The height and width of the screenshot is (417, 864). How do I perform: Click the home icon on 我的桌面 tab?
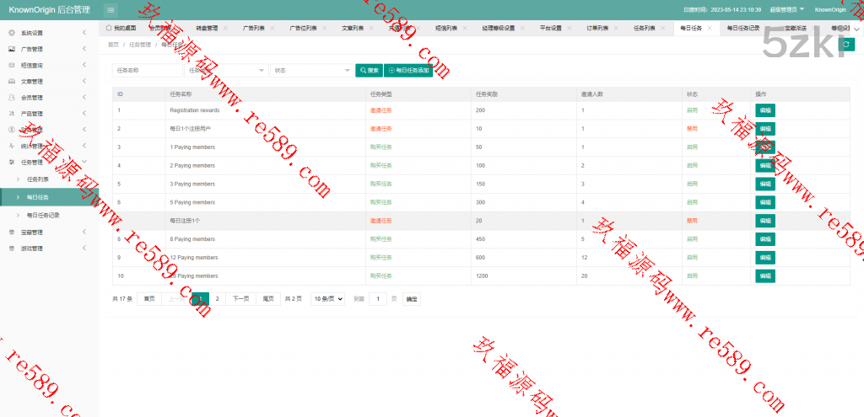[x=109, y=28]
